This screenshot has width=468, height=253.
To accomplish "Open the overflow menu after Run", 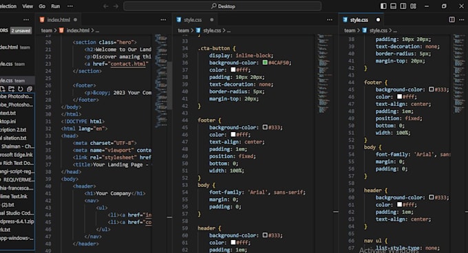I will tap(70, 6).
